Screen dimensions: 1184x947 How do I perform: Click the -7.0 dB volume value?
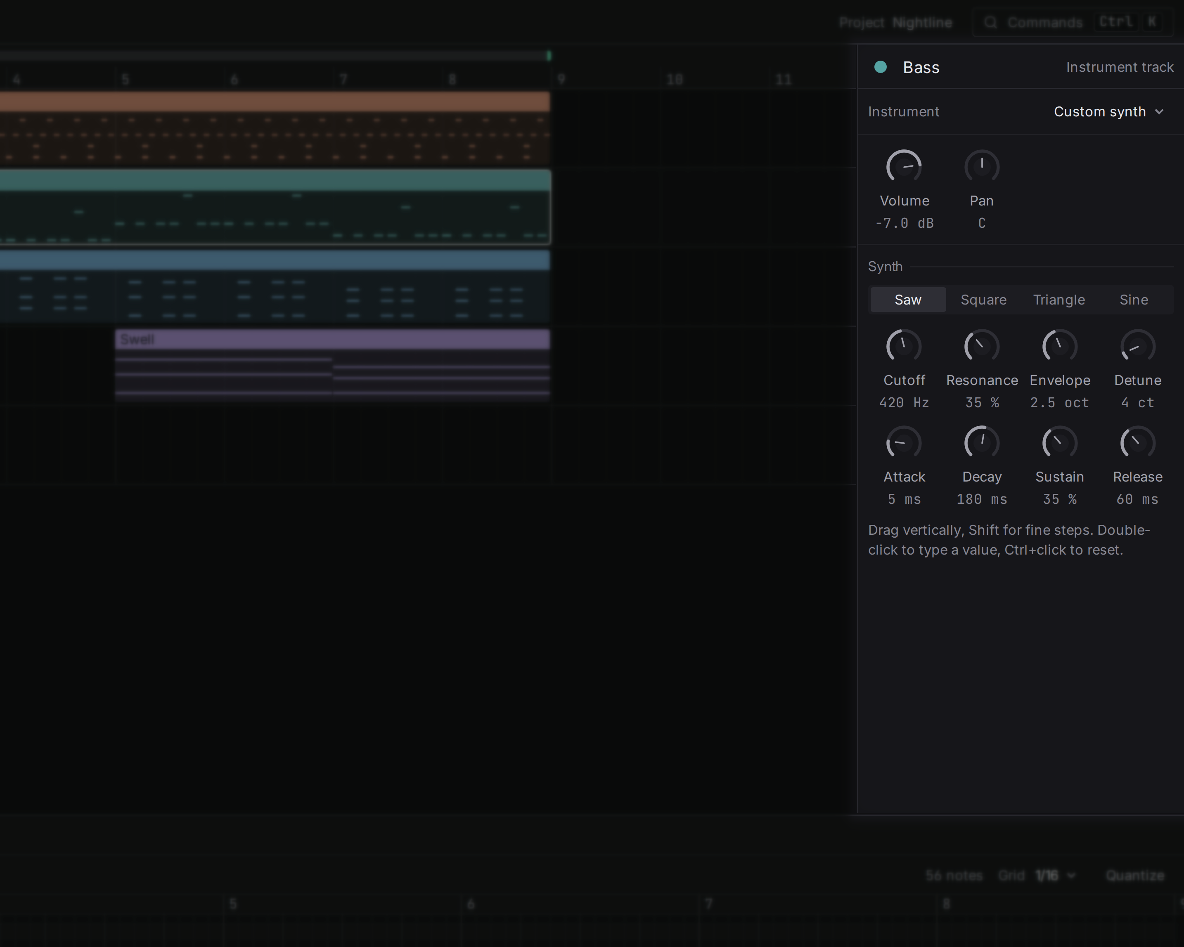(x=905, y=223)
